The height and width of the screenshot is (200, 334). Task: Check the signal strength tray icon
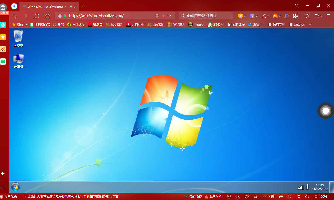pos(301,187)
